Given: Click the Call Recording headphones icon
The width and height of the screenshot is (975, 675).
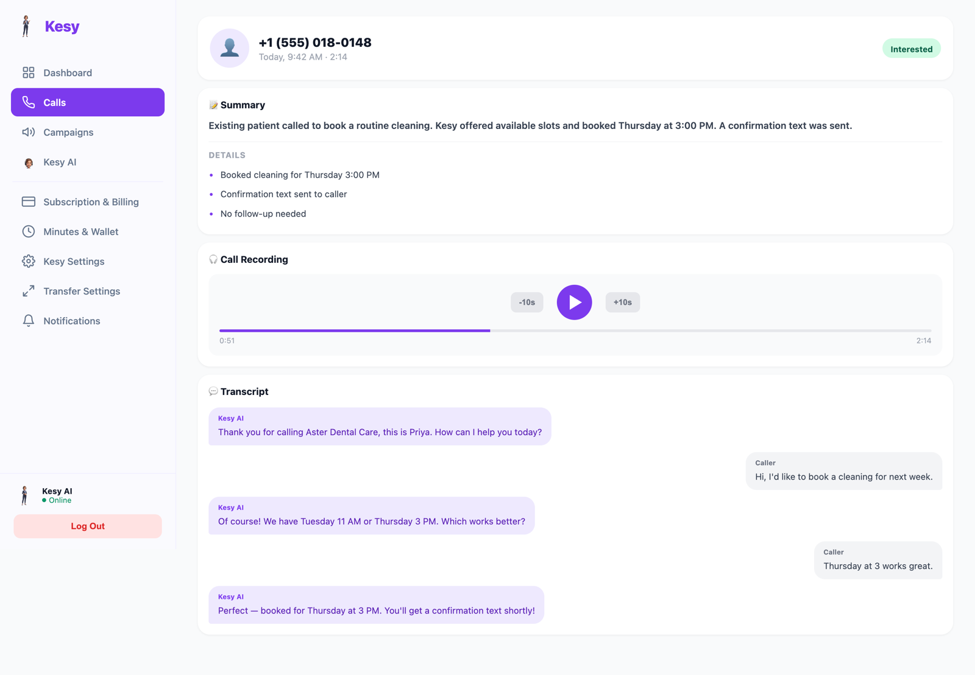Looking at the screenshot, I should [x=213, y=259].
